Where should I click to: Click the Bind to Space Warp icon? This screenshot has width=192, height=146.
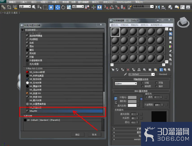point(15,7)
